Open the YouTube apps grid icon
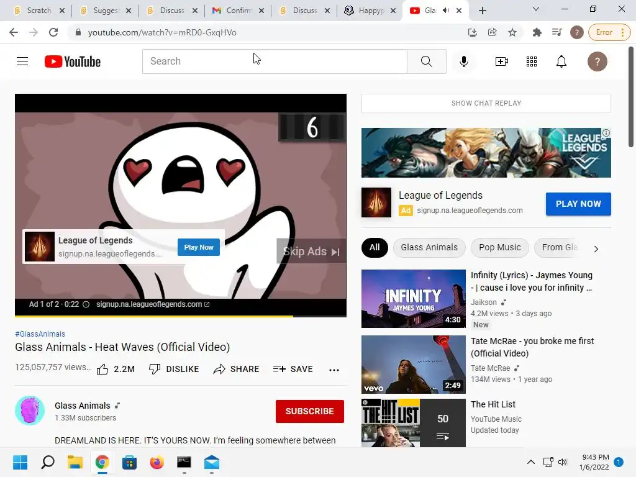This screenshot has width=636, height=477. coord(532,61)
